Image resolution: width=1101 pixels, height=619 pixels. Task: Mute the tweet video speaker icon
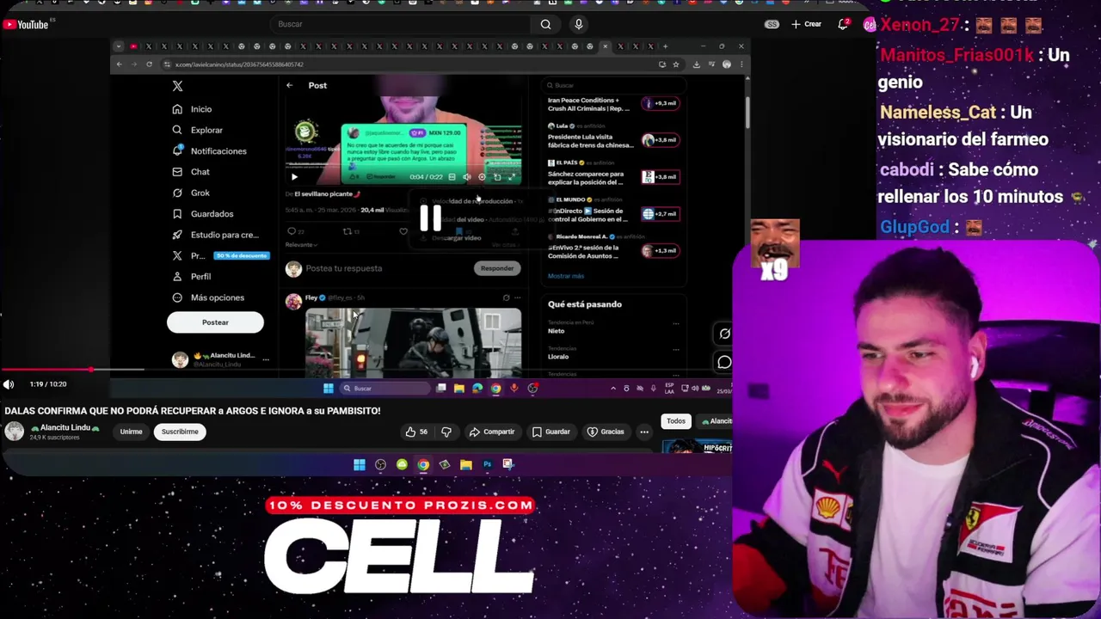coord(467,177)
